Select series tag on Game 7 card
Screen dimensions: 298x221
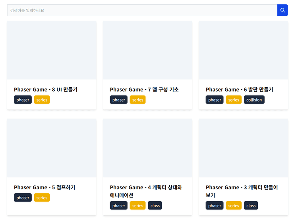click(x=137, y=100)
